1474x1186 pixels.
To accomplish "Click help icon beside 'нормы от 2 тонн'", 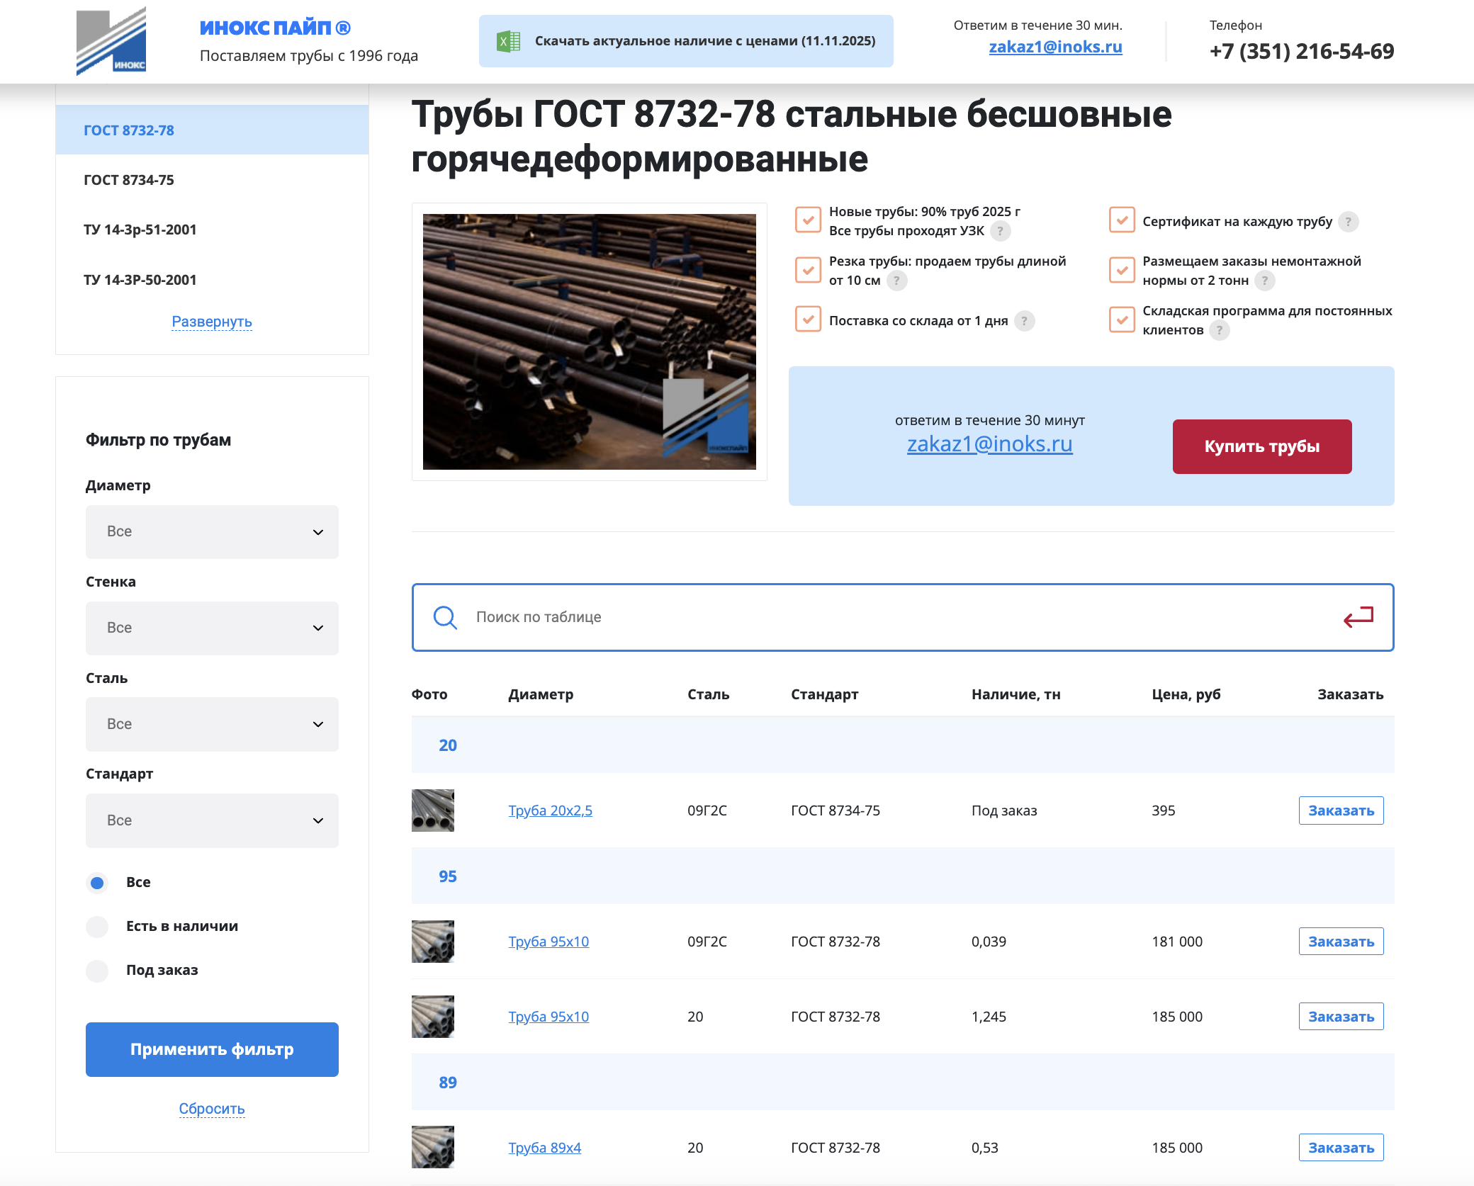I will point(1264,281).
